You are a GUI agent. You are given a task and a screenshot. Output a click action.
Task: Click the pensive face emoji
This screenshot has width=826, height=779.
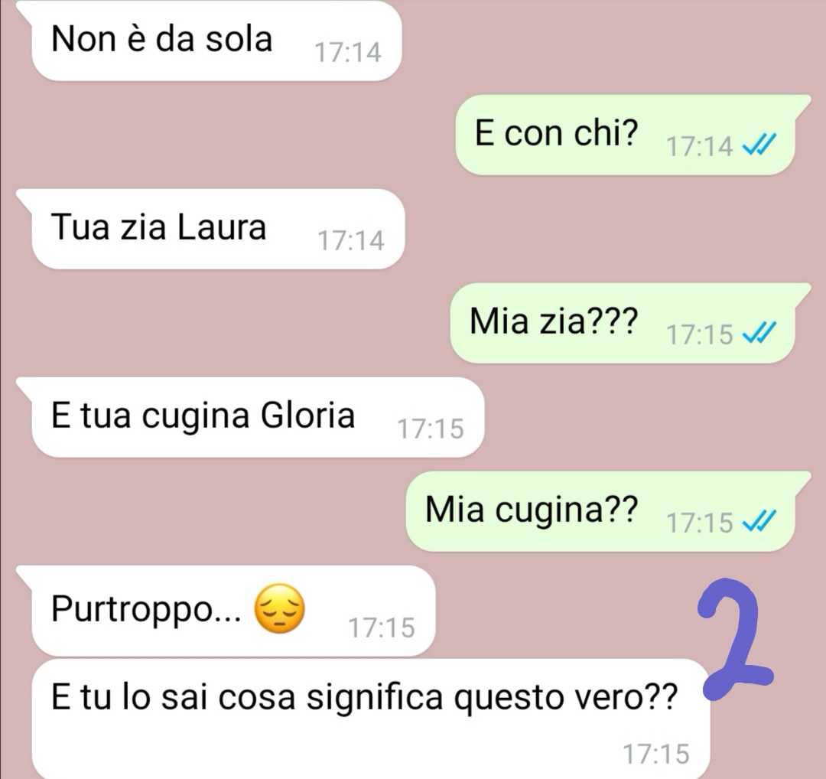click(x=279, y=609)
